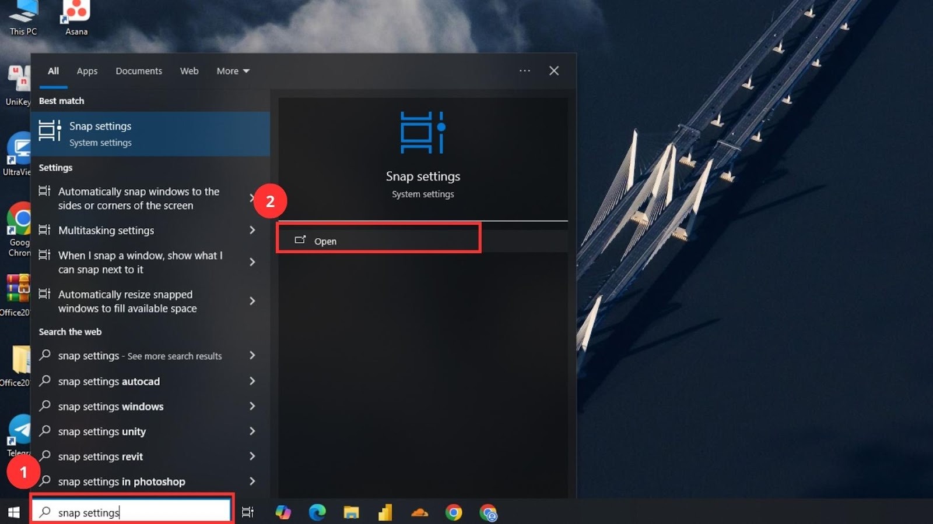Select the Google Chrome desktop shortcut
The width and height of the screenshot is (933, 524).
(19, 230)
